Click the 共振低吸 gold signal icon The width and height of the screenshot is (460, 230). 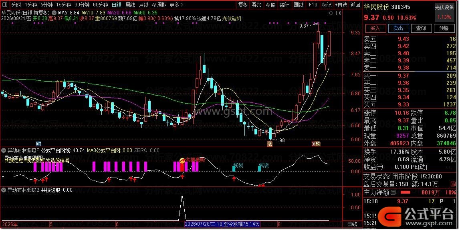point(182,160)
